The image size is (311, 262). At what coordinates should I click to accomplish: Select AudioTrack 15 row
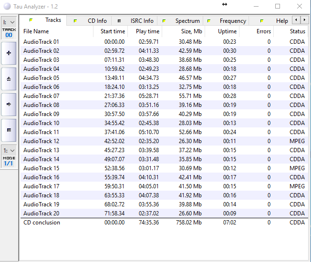click(164, 168)
